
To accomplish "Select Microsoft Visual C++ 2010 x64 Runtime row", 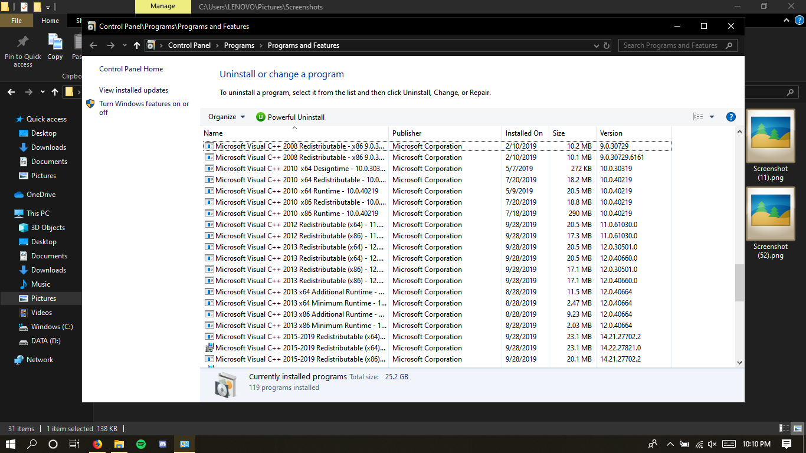I will [437, 191].
